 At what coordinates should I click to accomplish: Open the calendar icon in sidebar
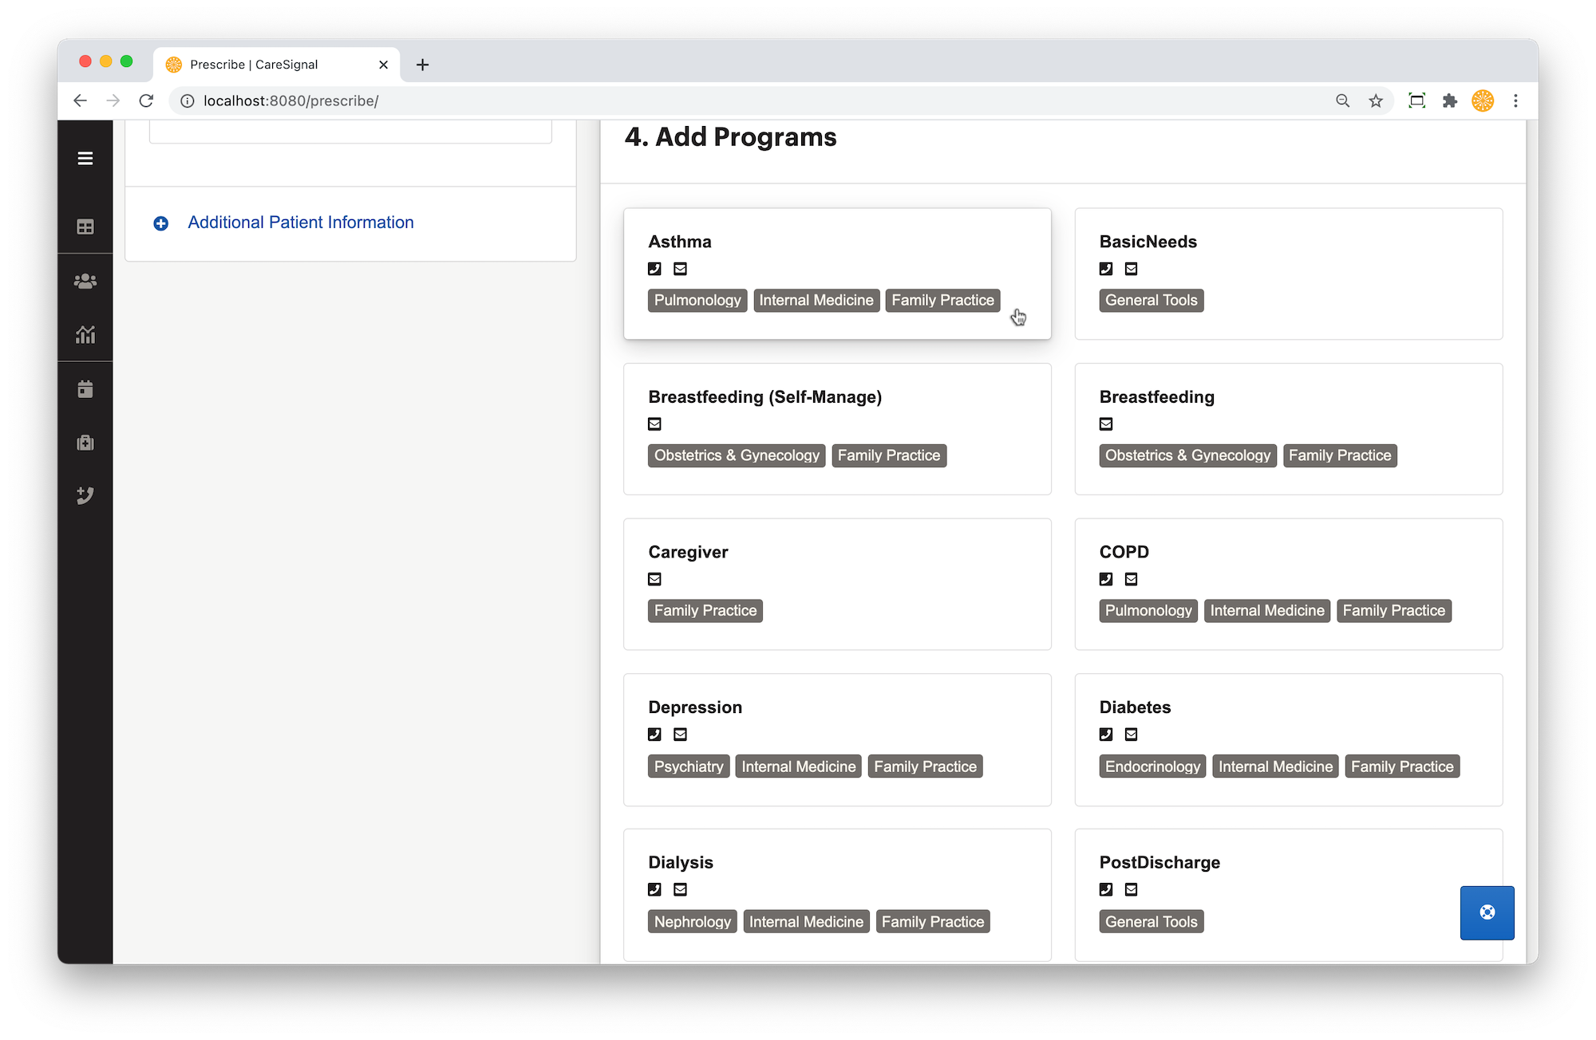85,389
